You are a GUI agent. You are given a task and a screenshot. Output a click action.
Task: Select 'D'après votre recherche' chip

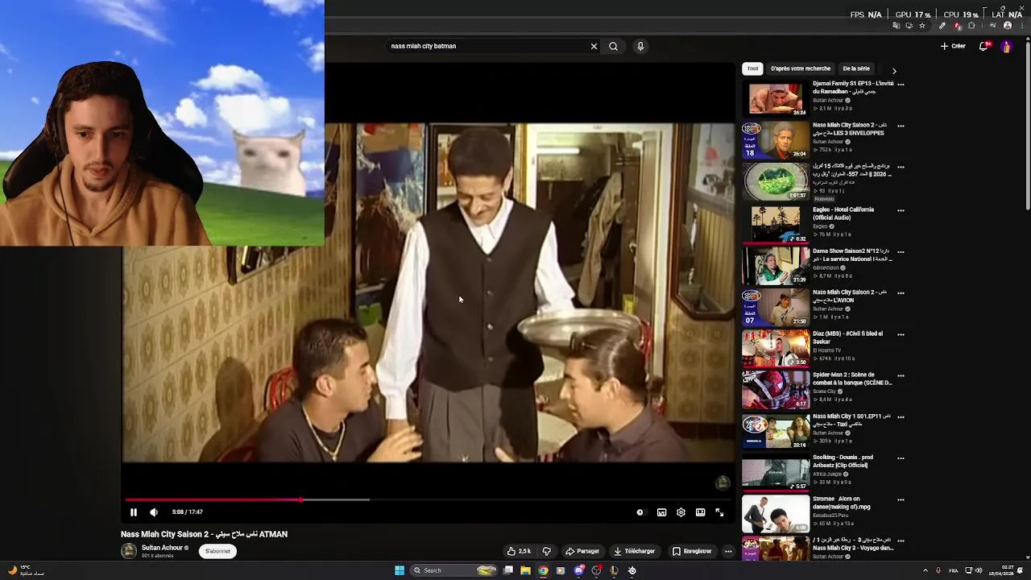pyautogui.click(x=801, y=69)
